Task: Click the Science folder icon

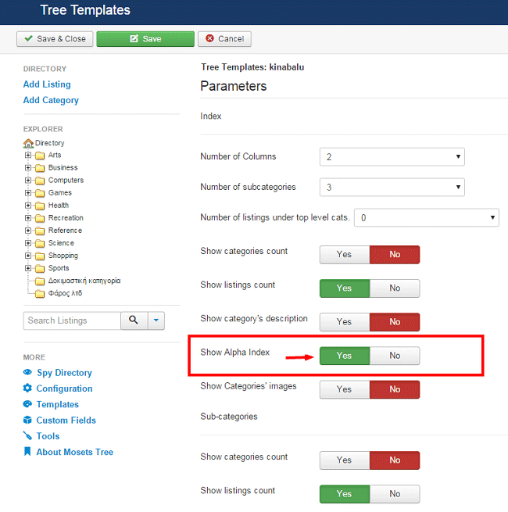Action: tap(40, 243)
